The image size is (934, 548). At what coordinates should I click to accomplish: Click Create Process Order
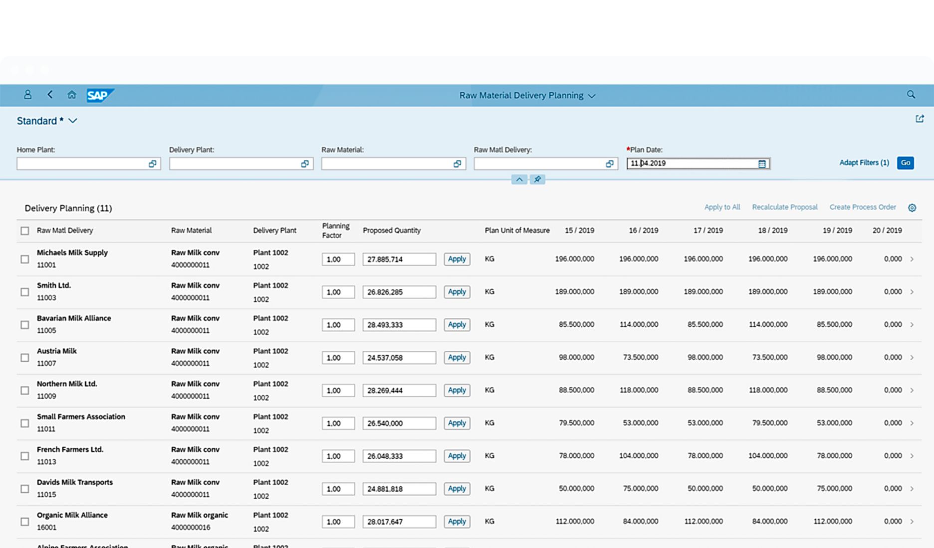point(862,207)
